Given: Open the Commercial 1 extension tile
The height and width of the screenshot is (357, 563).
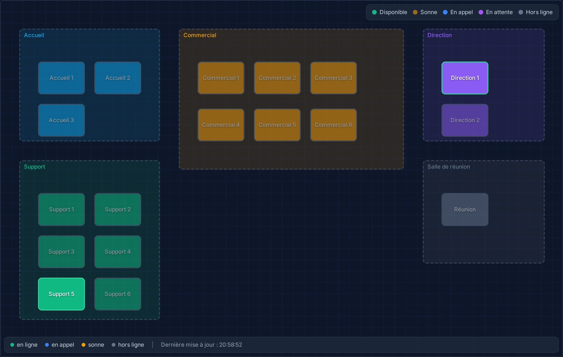Looking at the screenshot, I should pos(221,78).
